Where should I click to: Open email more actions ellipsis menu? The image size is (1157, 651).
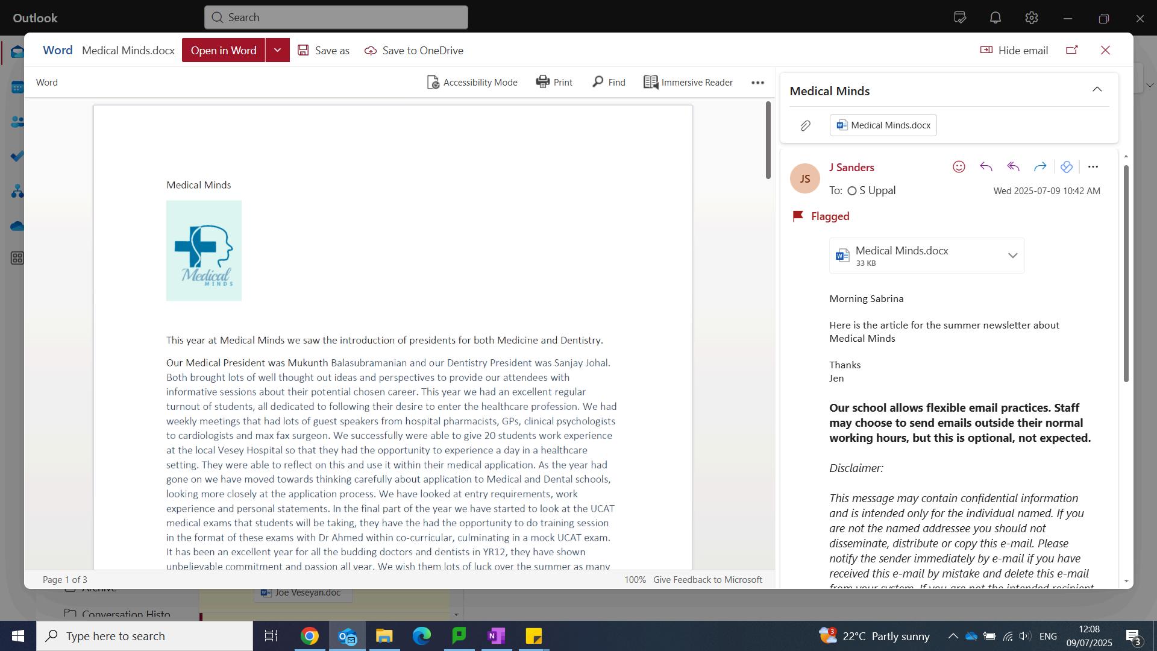1093,167
